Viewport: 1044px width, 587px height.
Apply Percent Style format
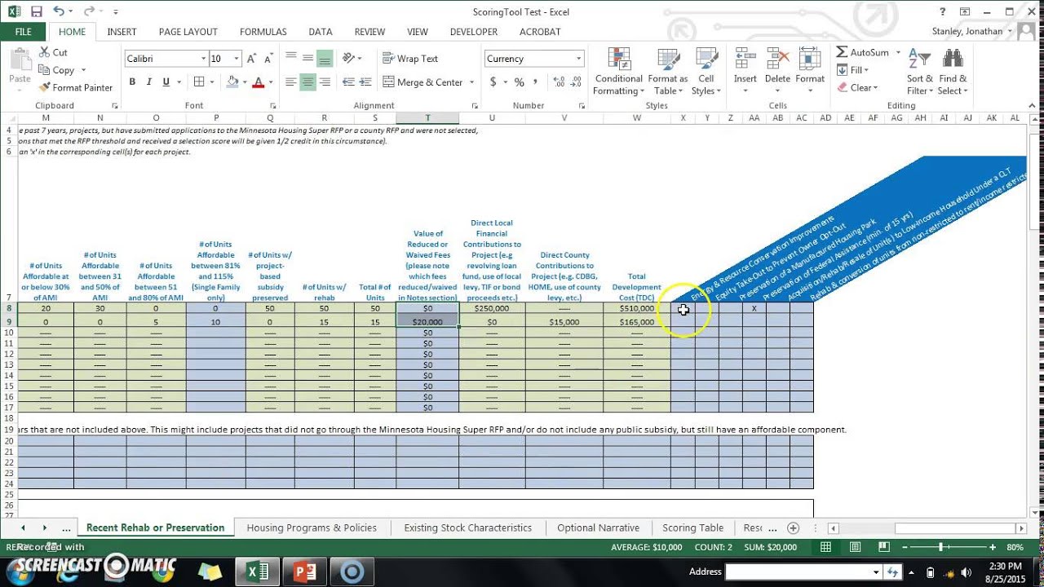pos(520,82)
